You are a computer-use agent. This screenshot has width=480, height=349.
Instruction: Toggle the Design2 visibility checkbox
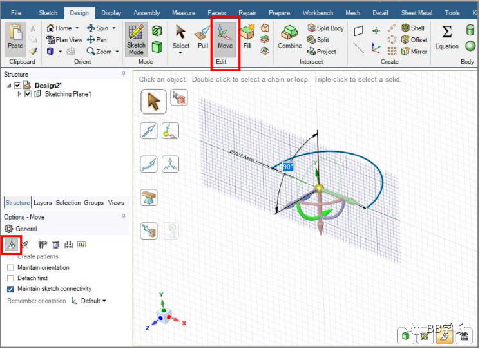click(x=18, y=86)
